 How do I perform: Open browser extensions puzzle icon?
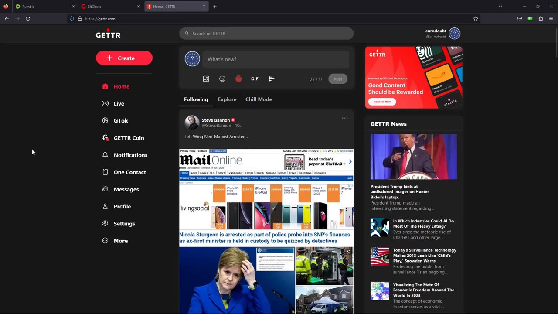pos(541,19)
